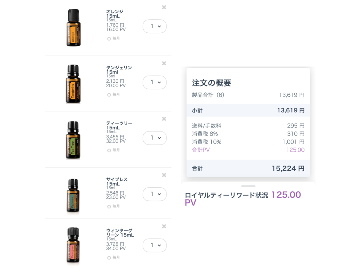Toggle 毎月 monthly order for ウィンターグリーン
343x274 pixels.
[109, 258]
